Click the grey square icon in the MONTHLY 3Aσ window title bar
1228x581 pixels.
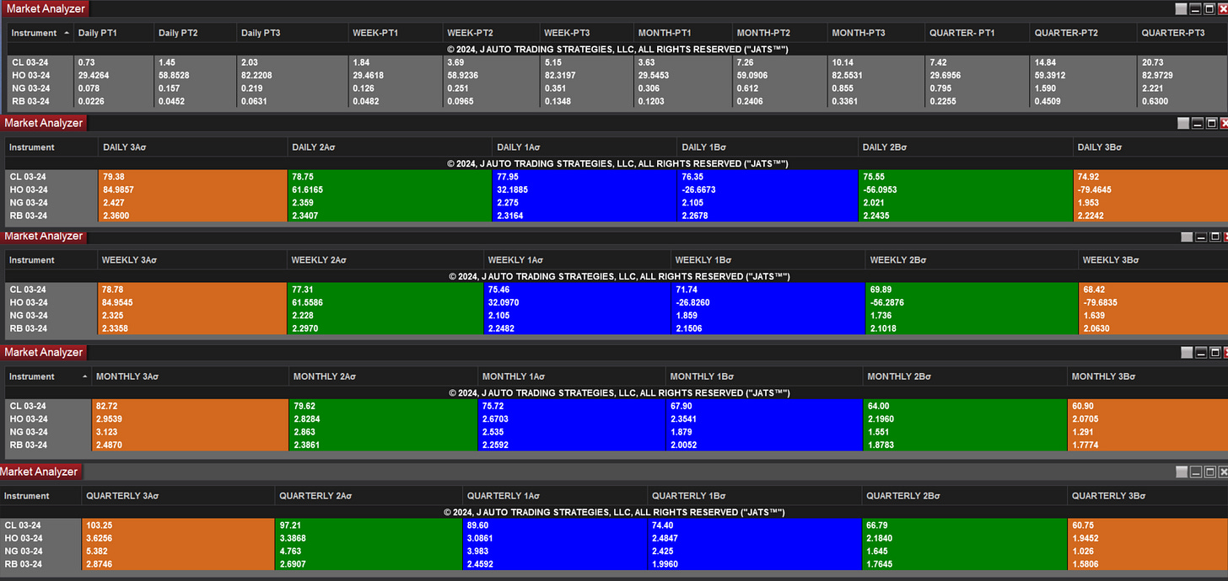[x=1187, y=352]
